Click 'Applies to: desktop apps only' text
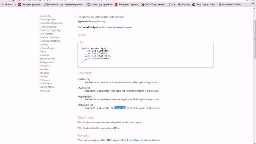Image resolution: width=256 pixels, height=144 pixels. click(x=92, y=22)
